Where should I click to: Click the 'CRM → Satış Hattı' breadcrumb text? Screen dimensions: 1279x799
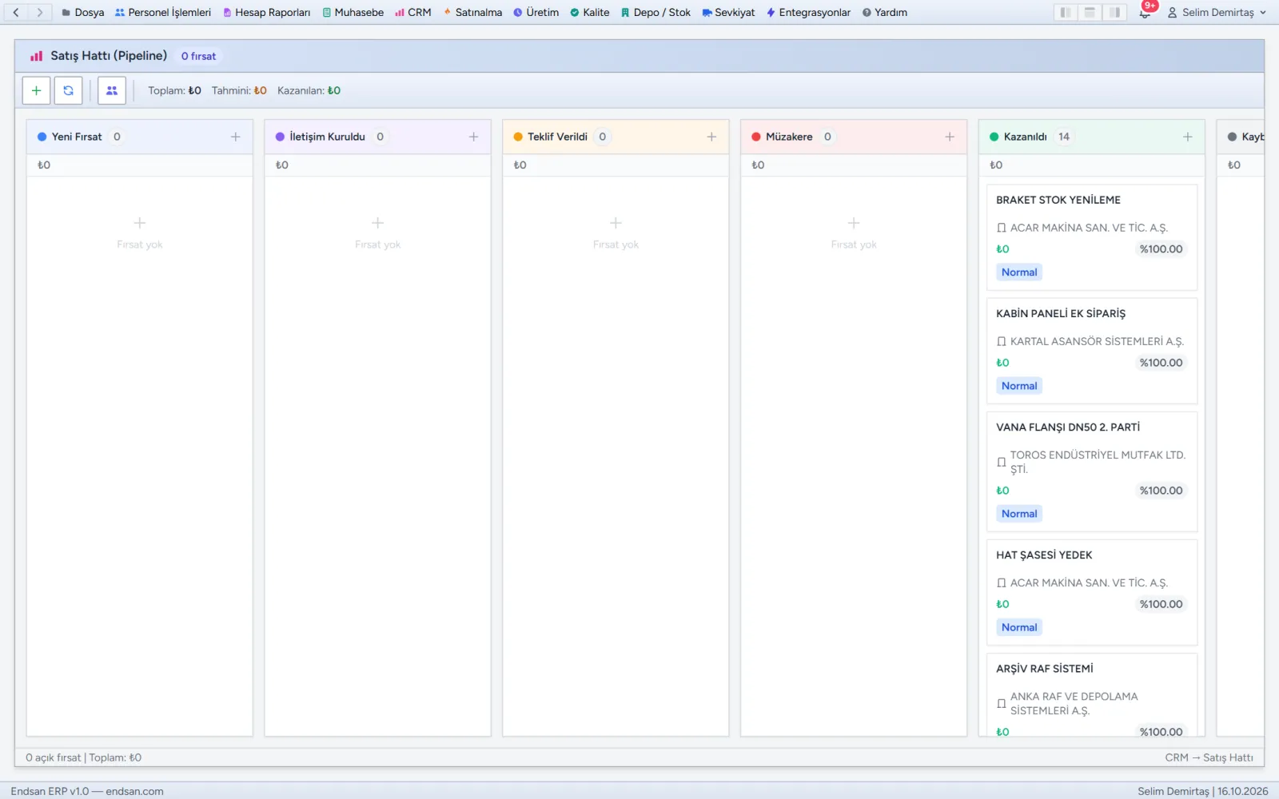point(1209,757)
